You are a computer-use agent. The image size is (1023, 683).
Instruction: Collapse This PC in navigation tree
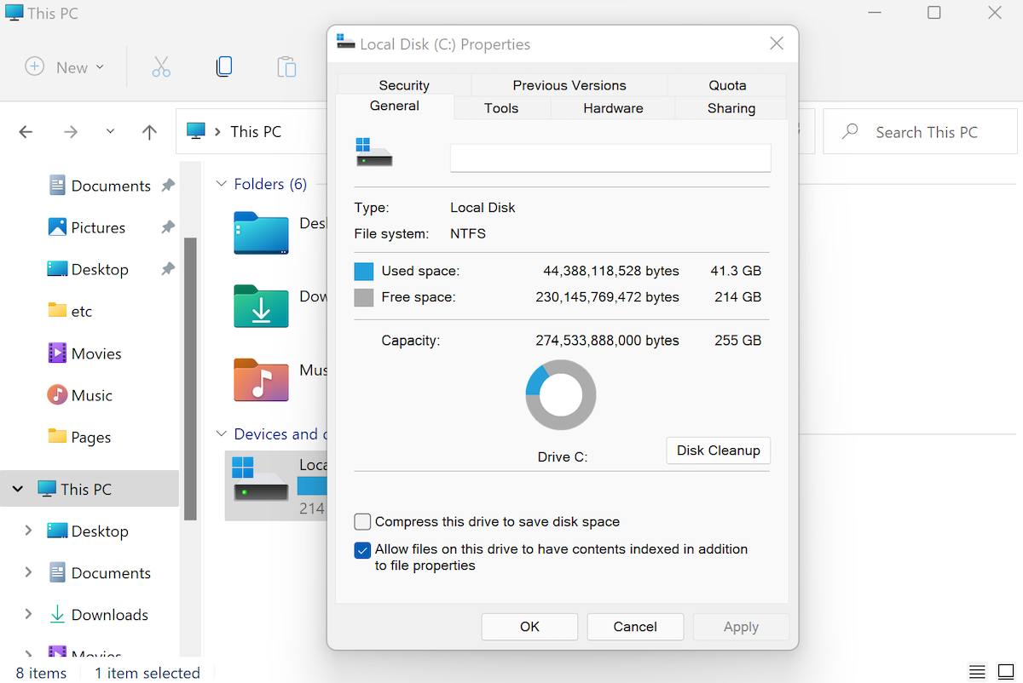[17, 489]
